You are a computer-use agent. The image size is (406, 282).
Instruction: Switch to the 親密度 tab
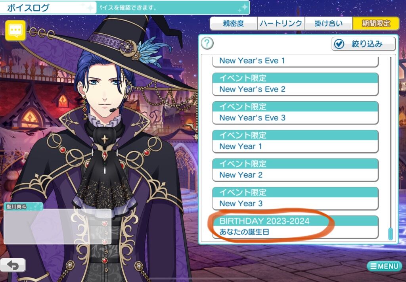coord(234,23)
